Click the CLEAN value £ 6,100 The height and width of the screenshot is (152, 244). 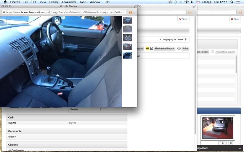72,123
